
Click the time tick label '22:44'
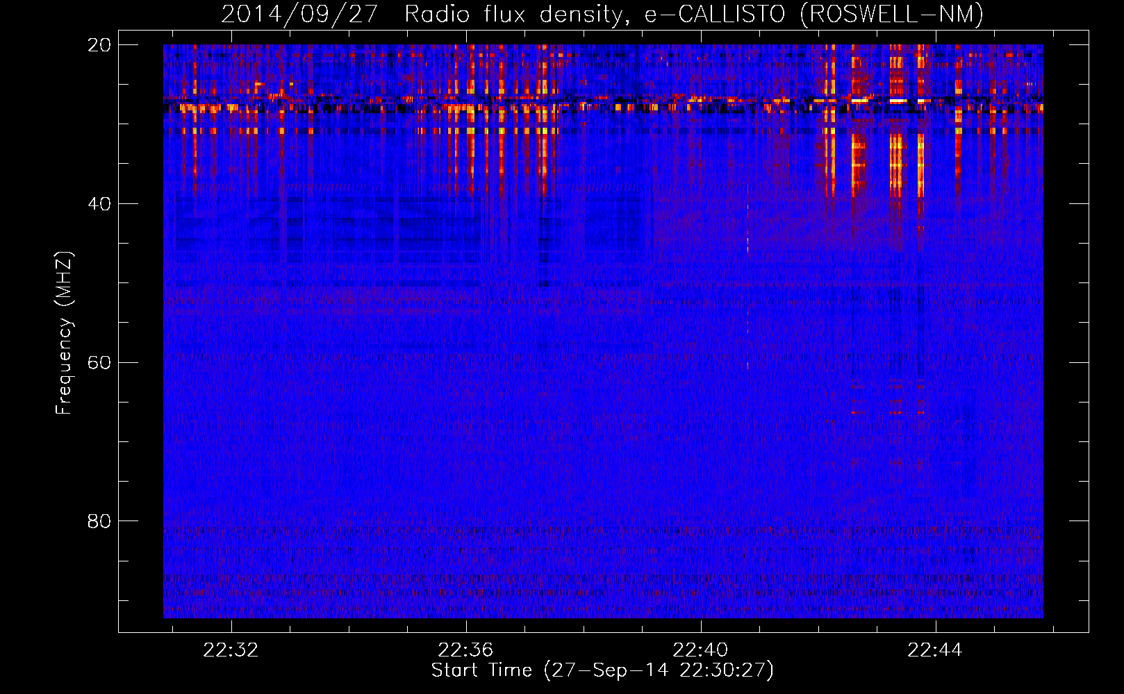pos(935,650)
